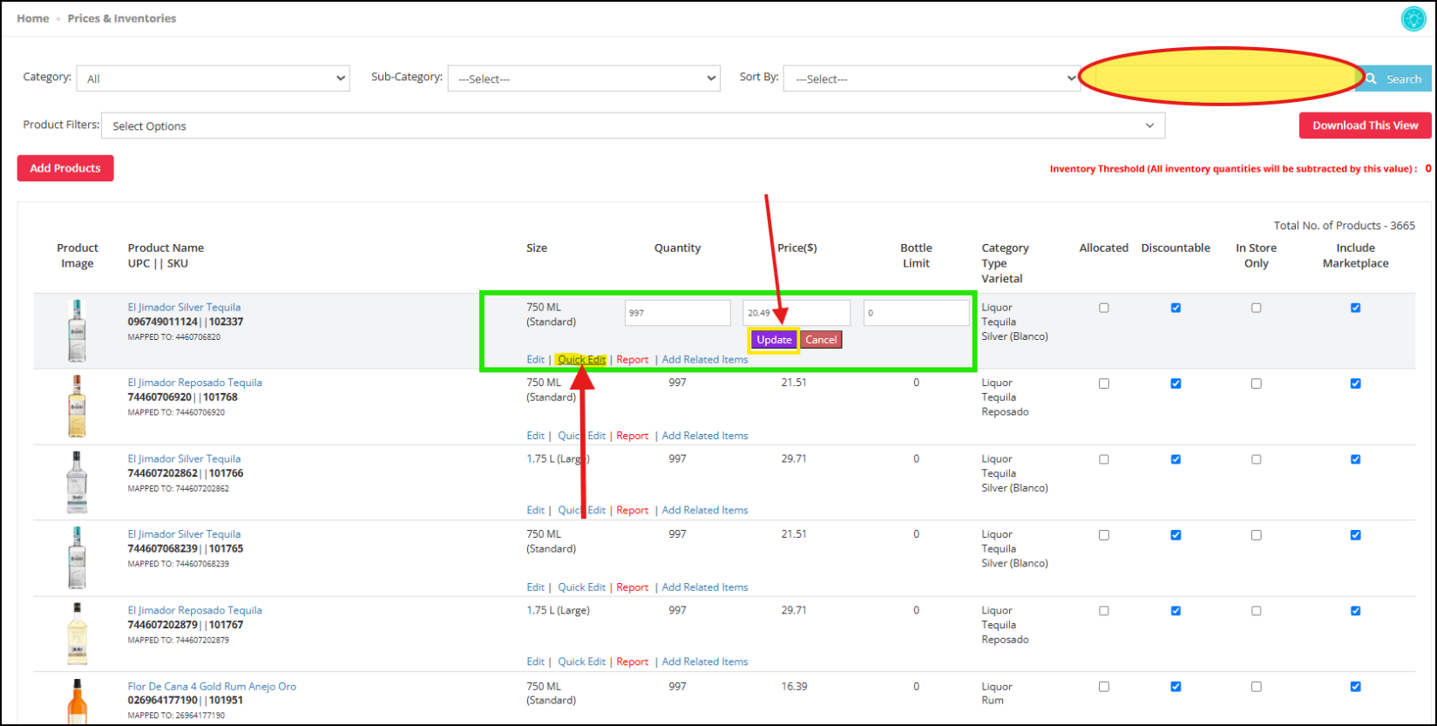Click the Prices & Inventories breadcrumb
This screenshot has height=726, width=1437.
(122, 18)
